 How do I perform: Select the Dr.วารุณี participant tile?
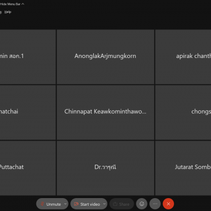105,168
